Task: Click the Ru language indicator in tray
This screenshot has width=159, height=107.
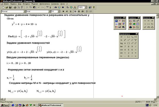Action: point(147,105)
